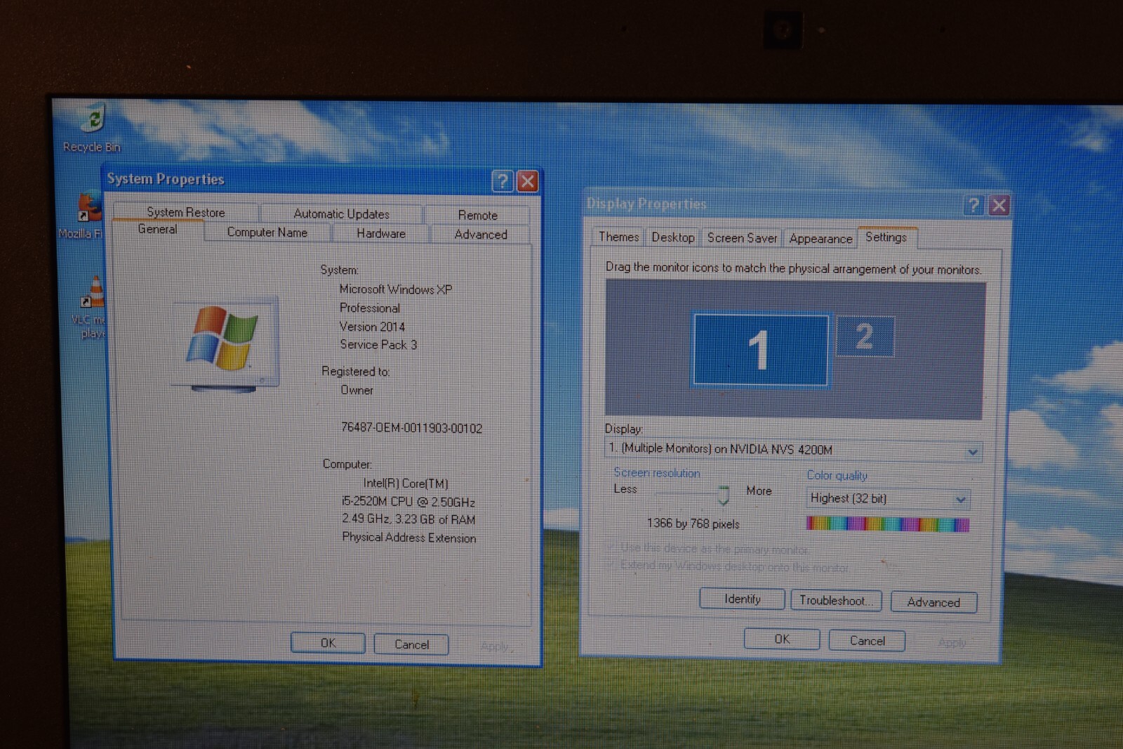This screenshot has width=1123, height=749.
Task: Select the Mozilla Firefox desktop shortcut
Action: (x=83, y=216)
